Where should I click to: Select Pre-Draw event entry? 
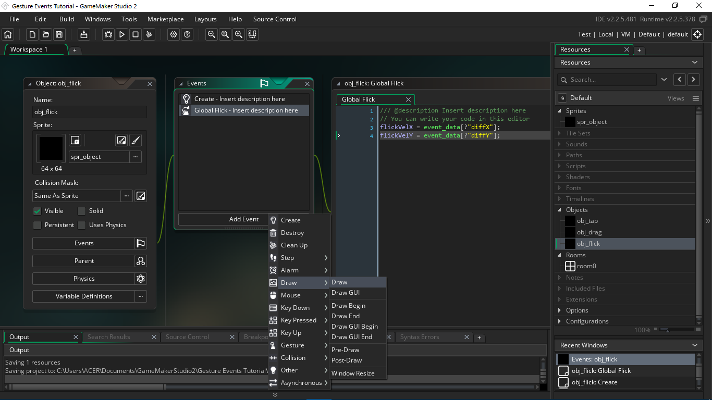(x=358, y=350)
